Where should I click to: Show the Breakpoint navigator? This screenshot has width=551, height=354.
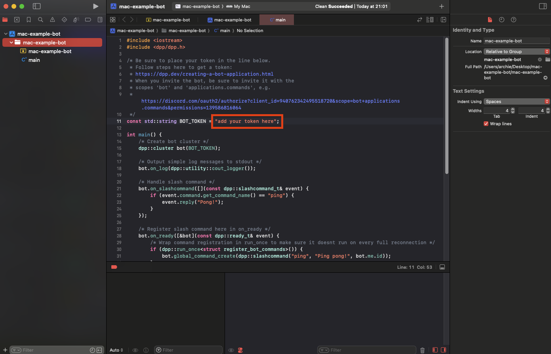tap(88, 20)
